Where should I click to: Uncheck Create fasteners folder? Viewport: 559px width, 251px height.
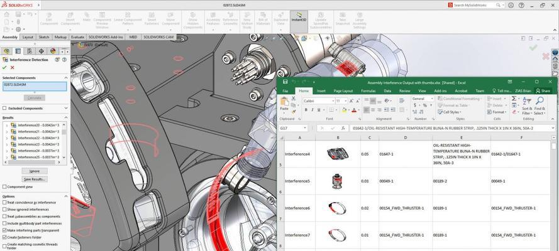pyautogui.click(x=4, y=237)
